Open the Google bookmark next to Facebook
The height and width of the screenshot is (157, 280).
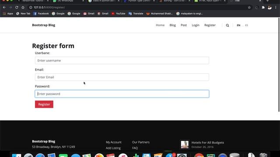pyautogui.click(x=58, y=14)
